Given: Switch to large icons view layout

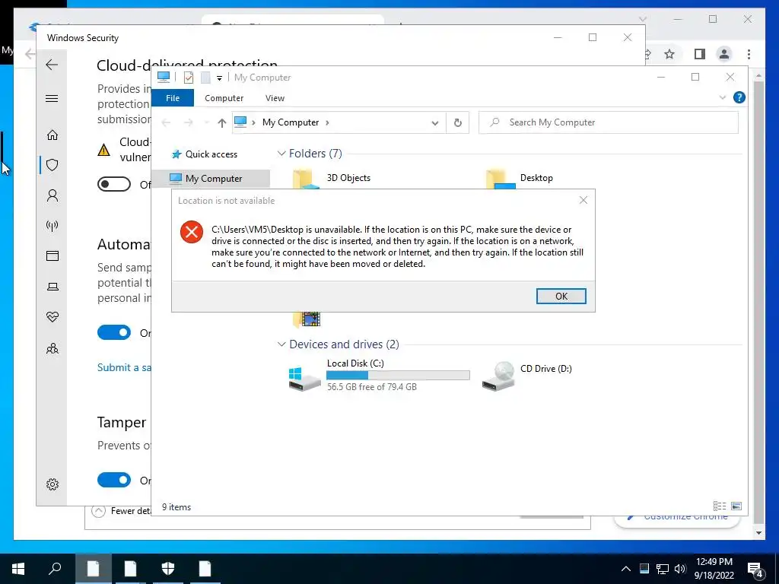Looking at the screenshot, I should click(736, 506).
